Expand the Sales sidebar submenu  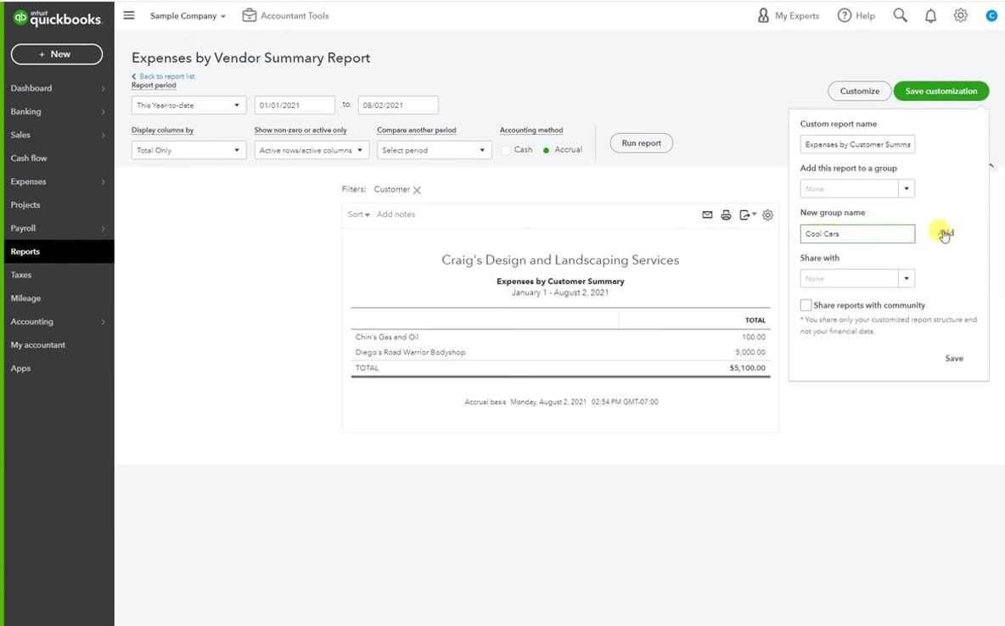coord(103,135)
